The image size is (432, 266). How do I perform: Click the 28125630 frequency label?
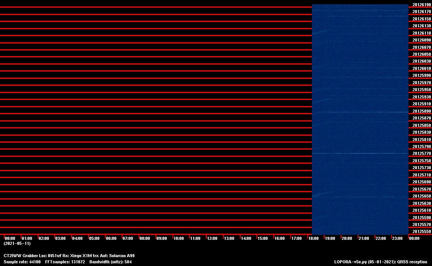pyautogui.click(x=422, y=204)
